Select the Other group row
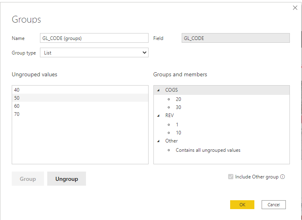302x220 pixels. (222, 141)
